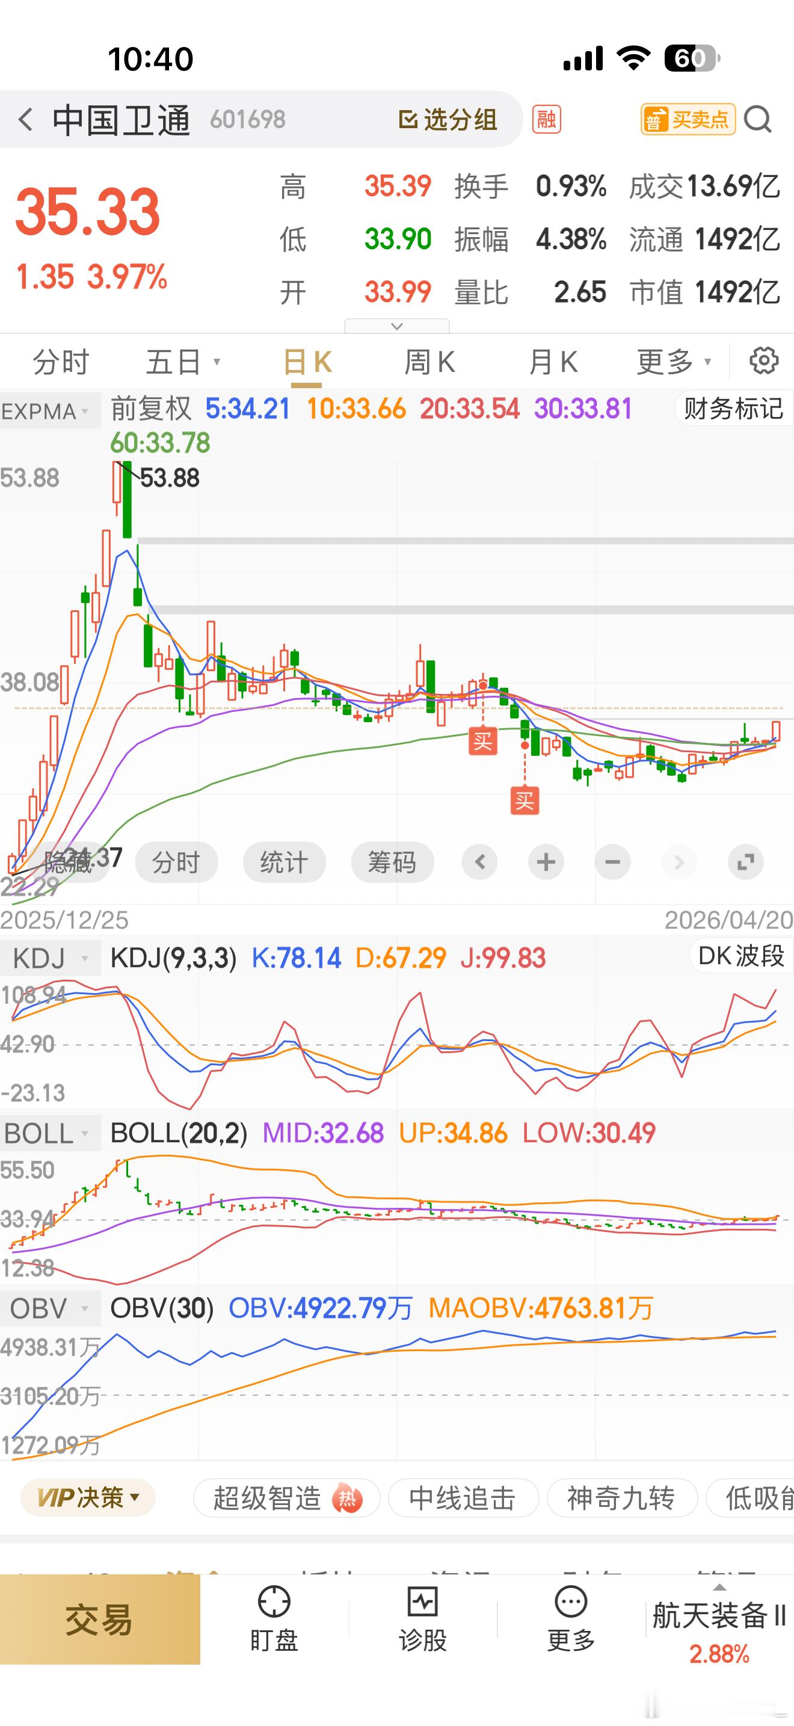Tap the current price 35.33
Screen dimensions: 794x1726
pos(88,212)
